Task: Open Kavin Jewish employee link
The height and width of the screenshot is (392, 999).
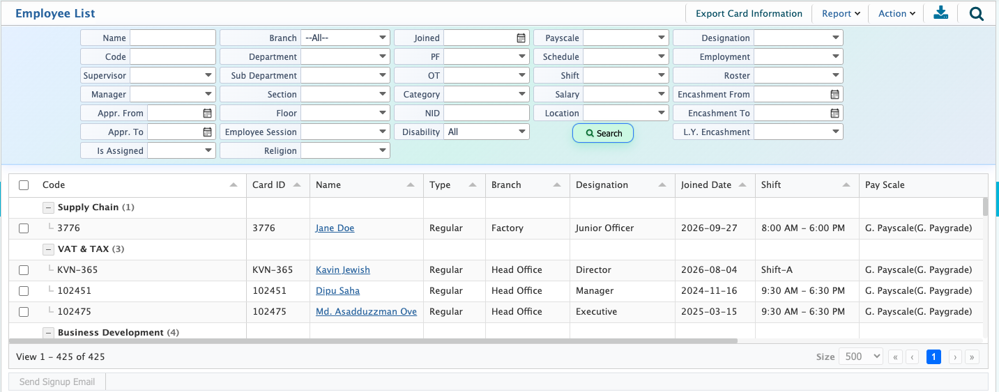Action: click(x=343, y=270)
